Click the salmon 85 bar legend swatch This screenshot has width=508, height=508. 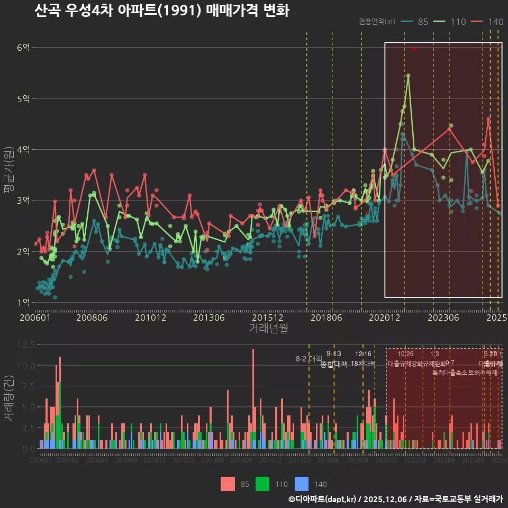click(228, 484)
